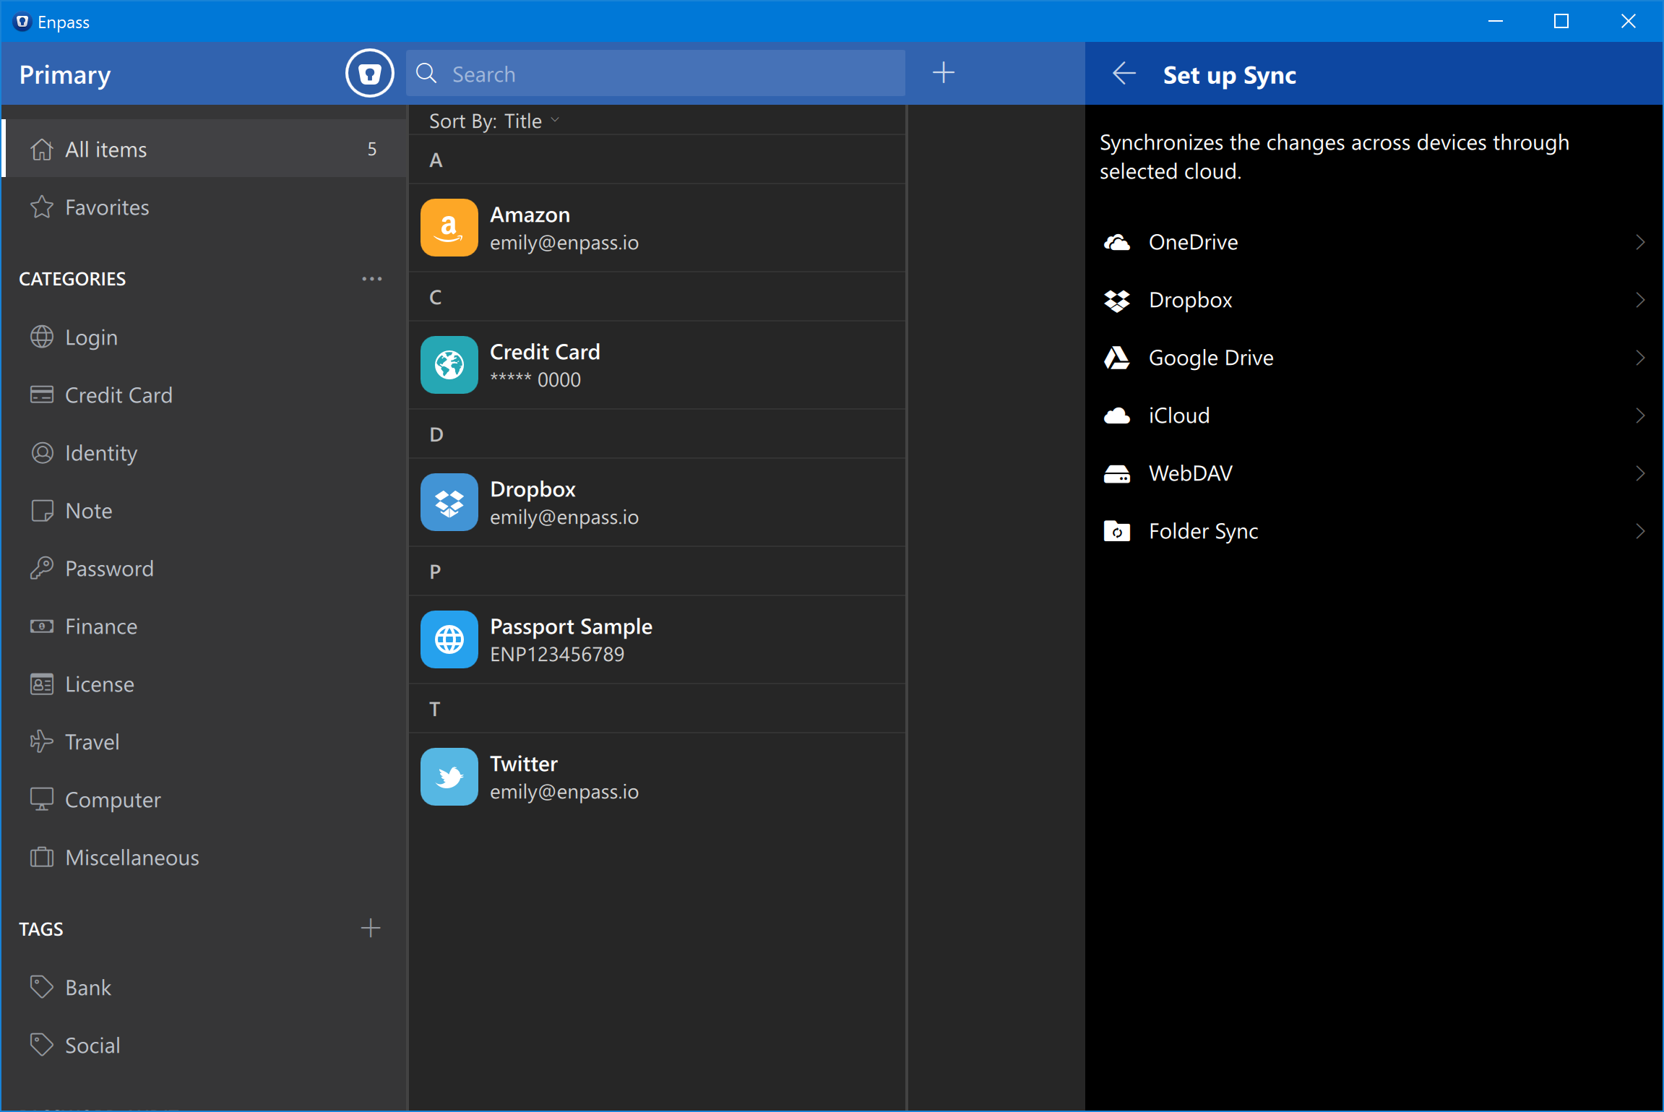The height and width of the screenshot is (1112, 1664).
Task: Click the Enpass title bar logo
Action: pyautogui.click(x=22, y=22)
